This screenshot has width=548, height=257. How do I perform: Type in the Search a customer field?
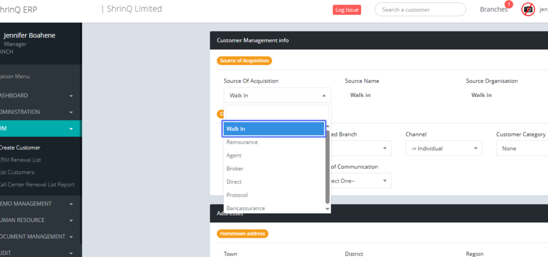pos(420,10)
